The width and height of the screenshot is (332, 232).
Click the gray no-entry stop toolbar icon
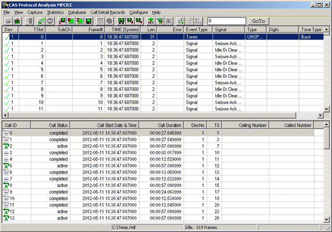point(50,21)
